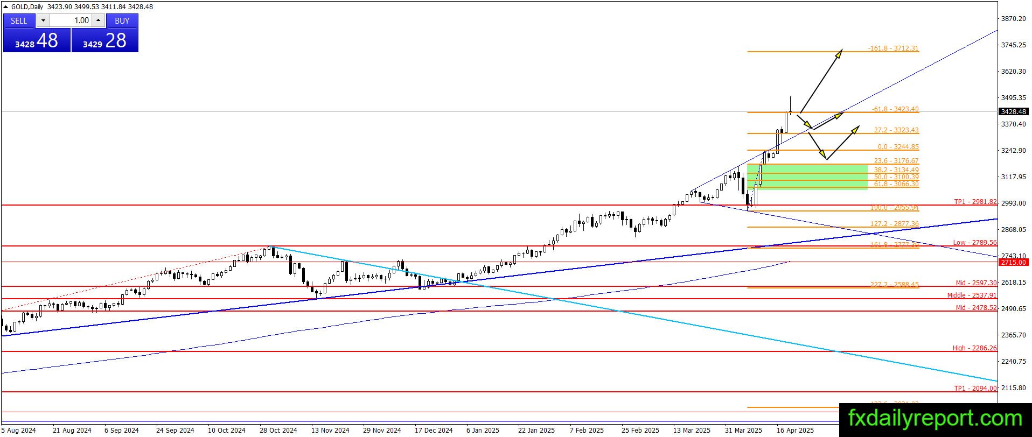Focus the 1.00 volume input field
The width and height of the screenshot is (1032, 437).
tap(71, 20)
